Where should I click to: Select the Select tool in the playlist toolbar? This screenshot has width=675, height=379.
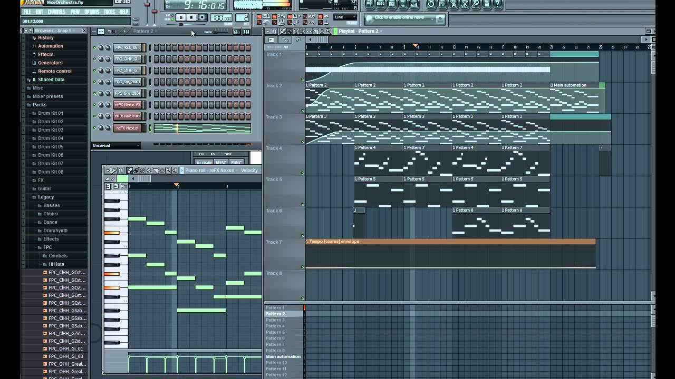321,32
